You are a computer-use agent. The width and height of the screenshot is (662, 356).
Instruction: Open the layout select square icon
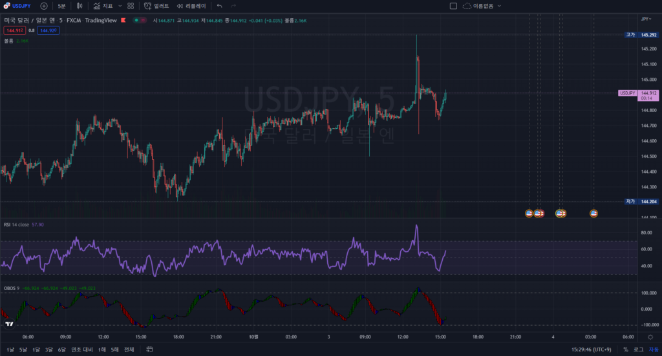point(453,6)
